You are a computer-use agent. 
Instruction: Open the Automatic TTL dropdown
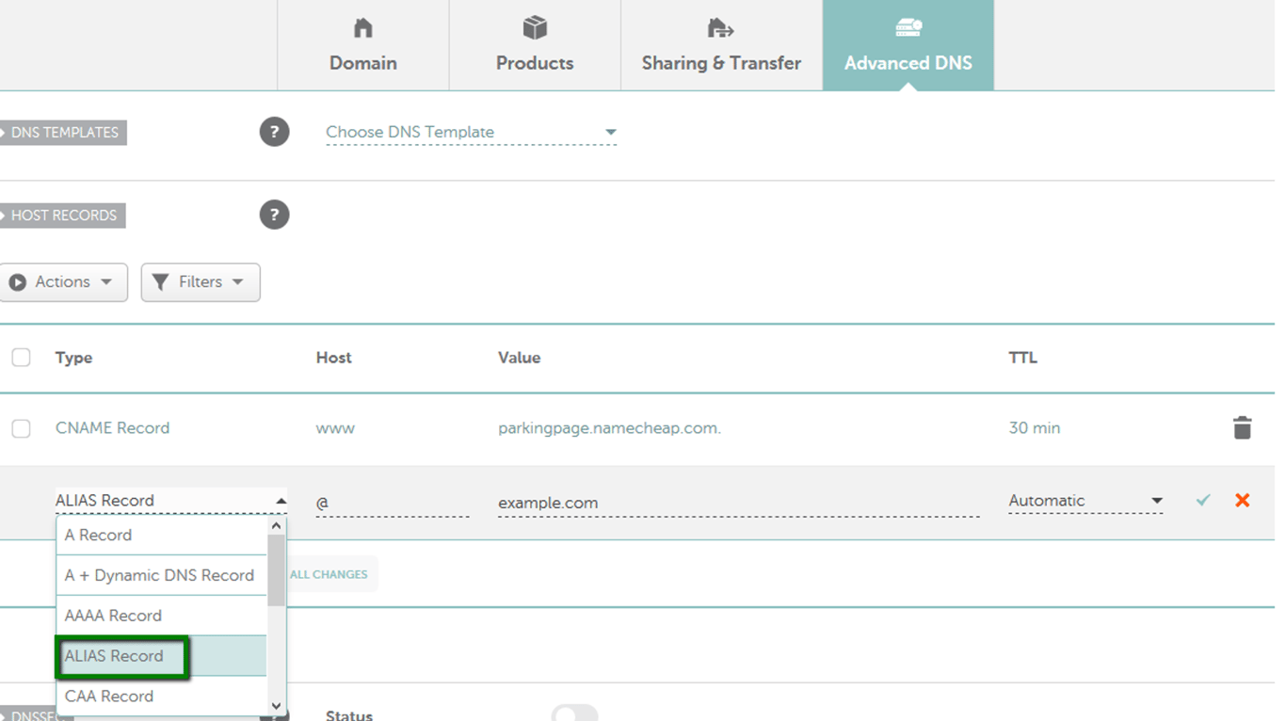(1085, 501)
